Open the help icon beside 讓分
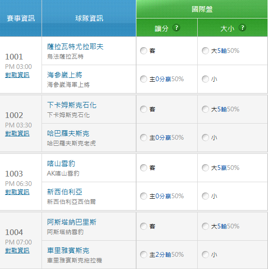Viewport: 268px width, 269px height. coord(176,28)
